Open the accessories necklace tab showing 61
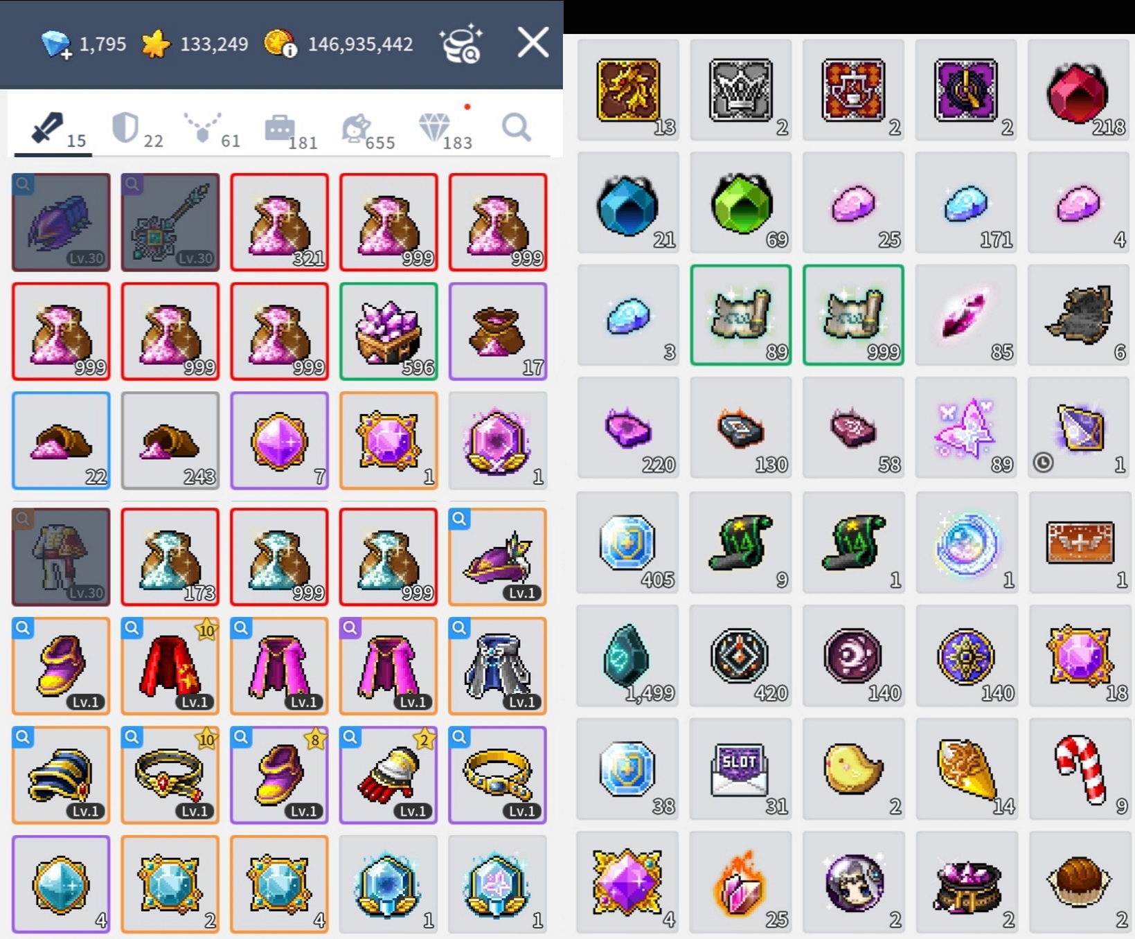Screen dimensions: 1135x939 211,129
